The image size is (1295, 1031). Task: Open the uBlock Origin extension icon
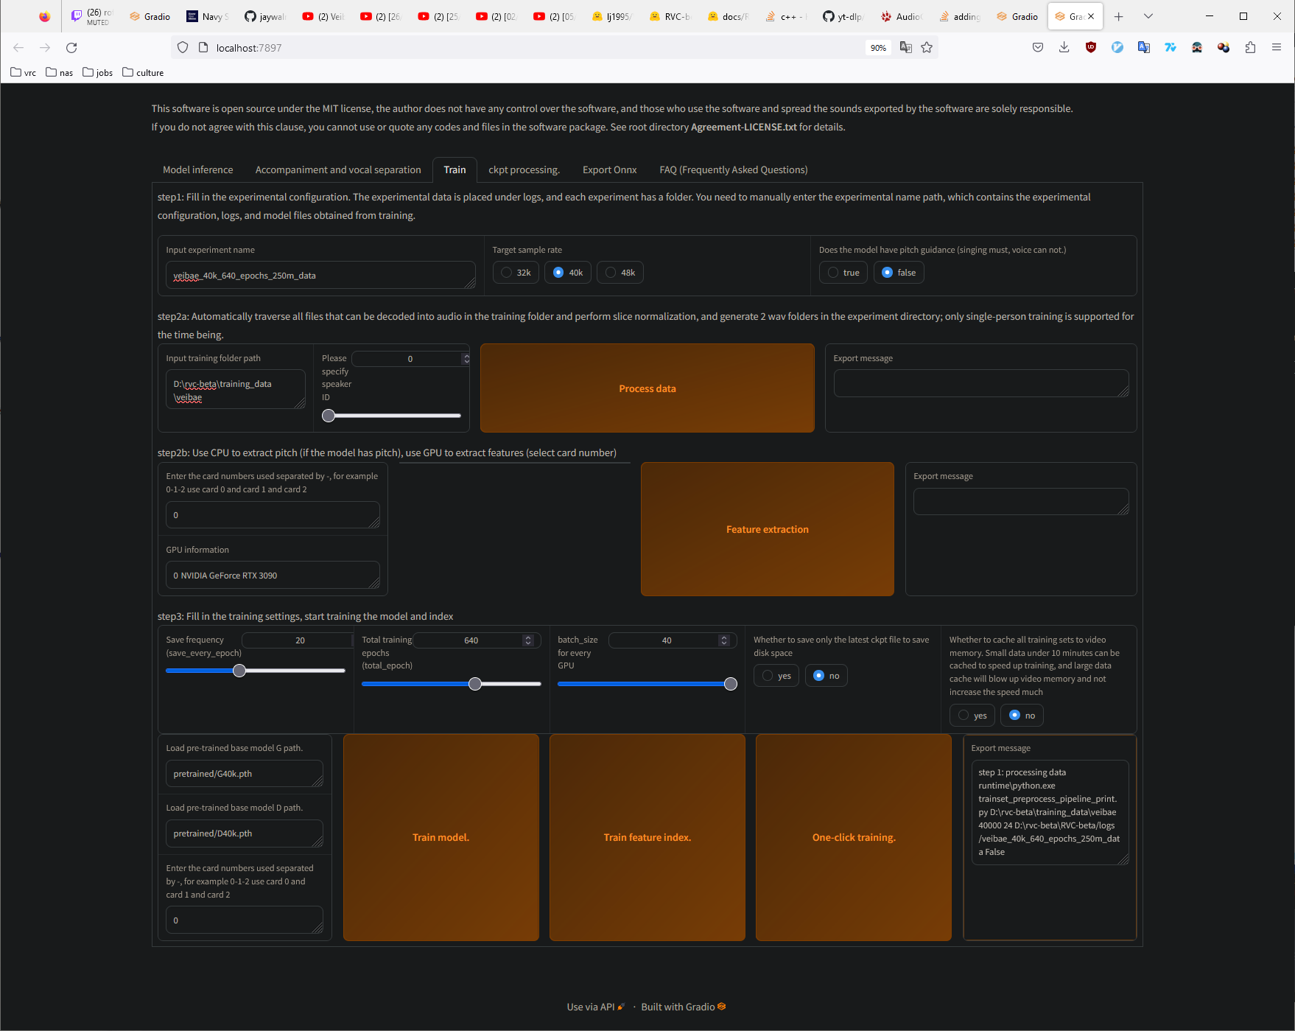(1090, 47)
